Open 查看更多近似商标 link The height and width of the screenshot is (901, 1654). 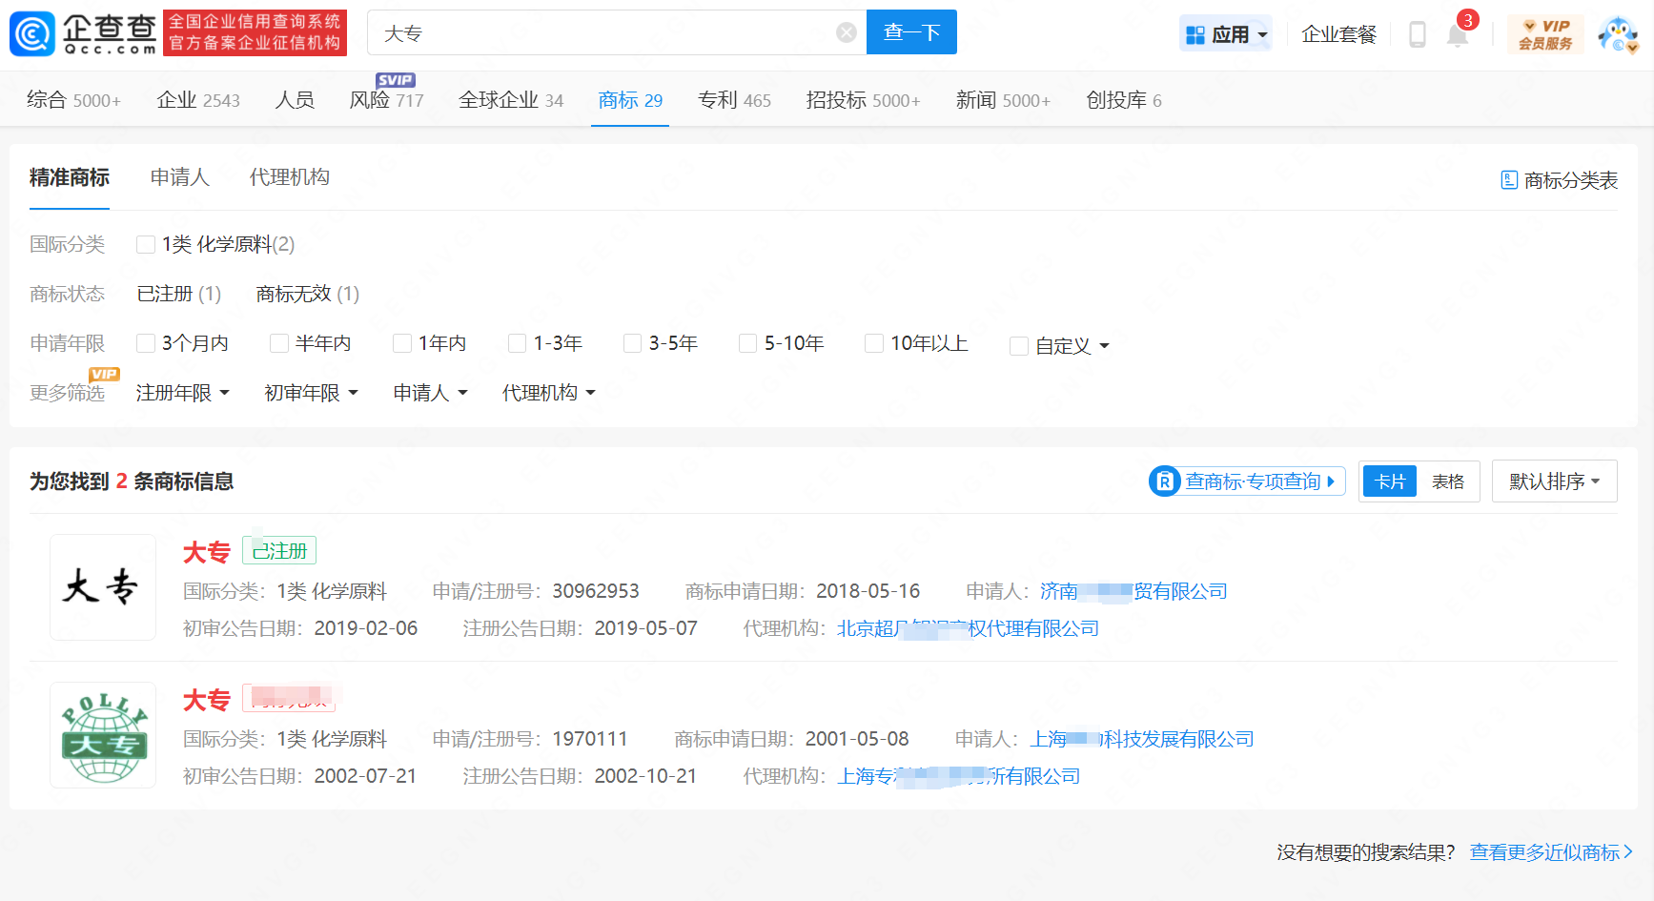click(1550, 852)
